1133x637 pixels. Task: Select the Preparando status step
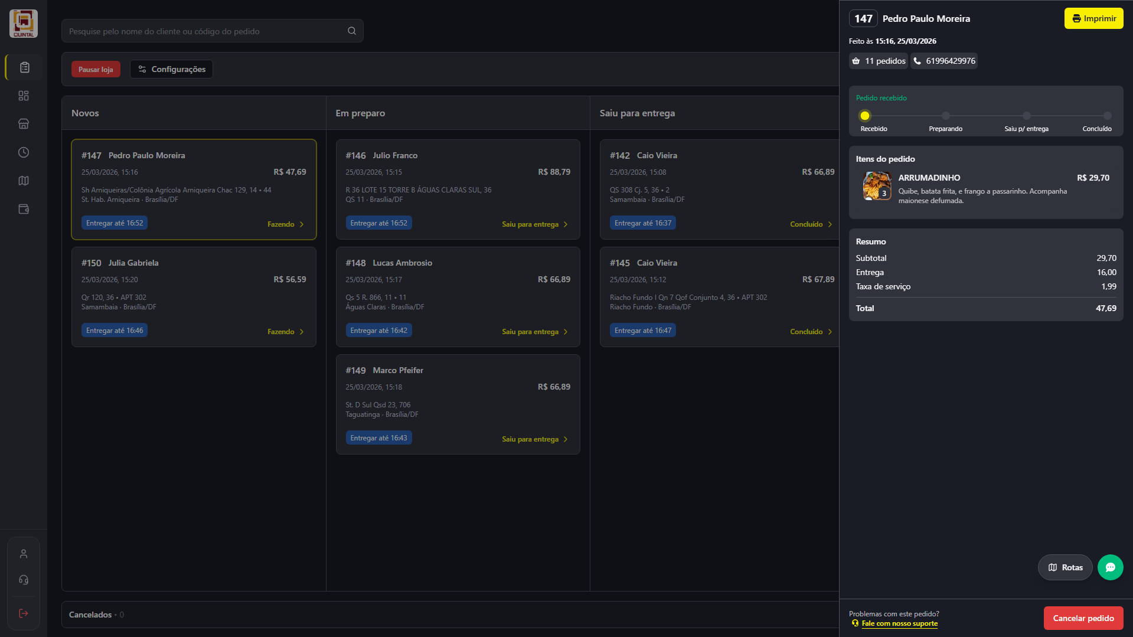pos(945,116)
